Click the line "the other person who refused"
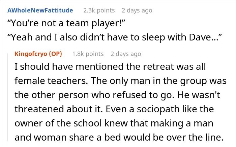The width and height of the screenshot is (236, 147). pos(117,95)
